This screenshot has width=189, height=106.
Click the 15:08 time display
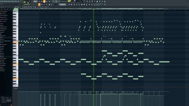(x=56, y=1)
